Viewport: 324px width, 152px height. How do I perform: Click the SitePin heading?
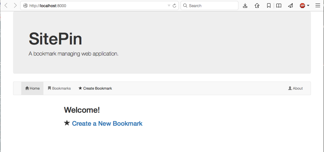pos(56,39)
